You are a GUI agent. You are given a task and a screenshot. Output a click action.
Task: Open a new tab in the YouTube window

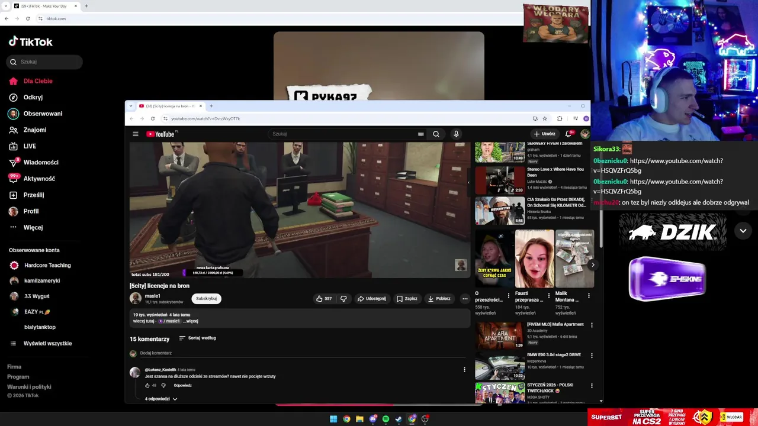211,106
